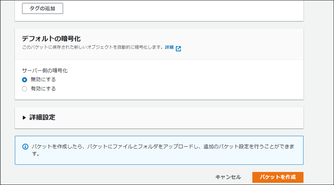The width and height of the screenshot is (334, 185).
Task: Expand 詳細設定 using the triangle arrow
Action: (x=24, y=118)
